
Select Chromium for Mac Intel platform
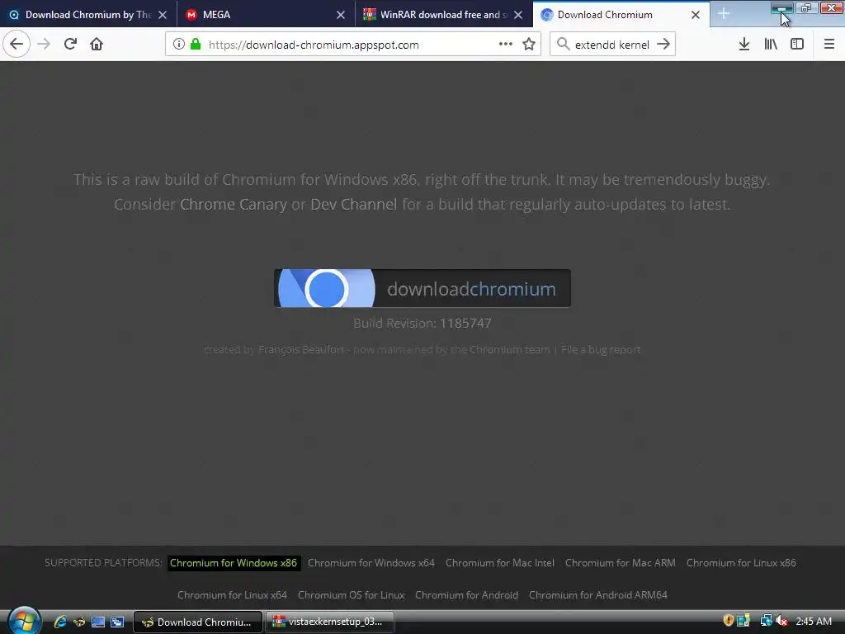click(x=499, y=563)
